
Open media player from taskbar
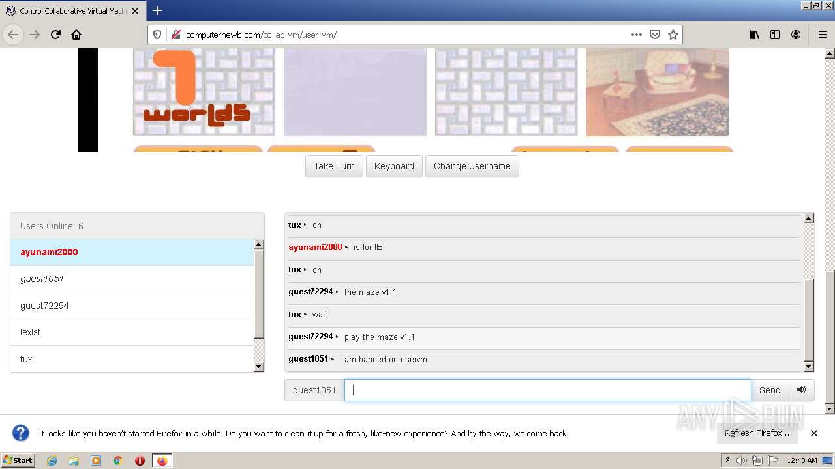point(96,461)
